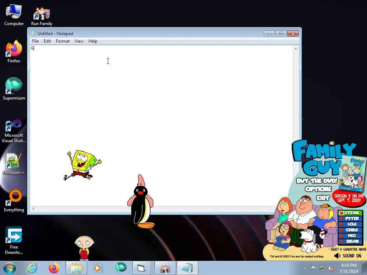Screen dimensions: 367x275
Task: Switch to the Notepad taskbar button
Action: coord(187,268)
